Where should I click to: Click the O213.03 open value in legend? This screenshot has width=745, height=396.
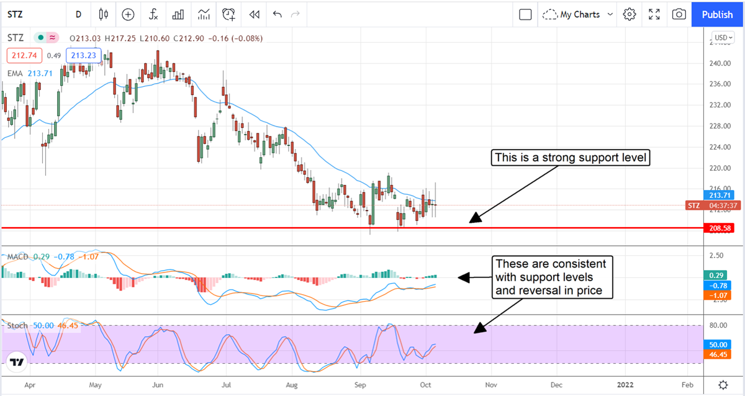point(86,38)
